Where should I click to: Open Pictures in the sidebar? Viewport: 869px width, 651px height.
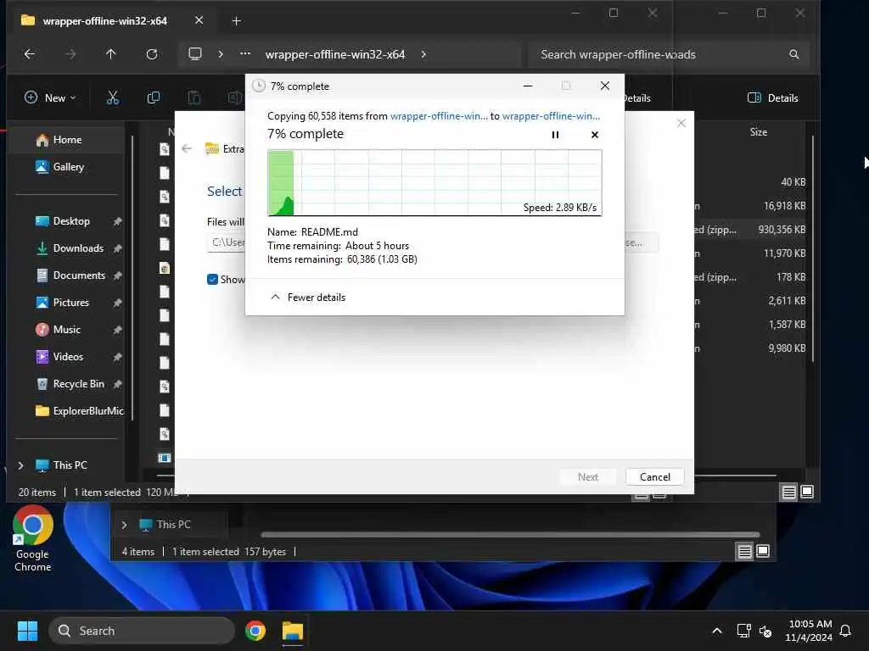pyautogui.click(x=62, y=303)
